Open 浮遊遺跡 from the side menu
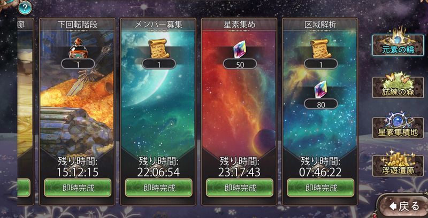This screenshot has width=428, height=218. tap(398, 166)
